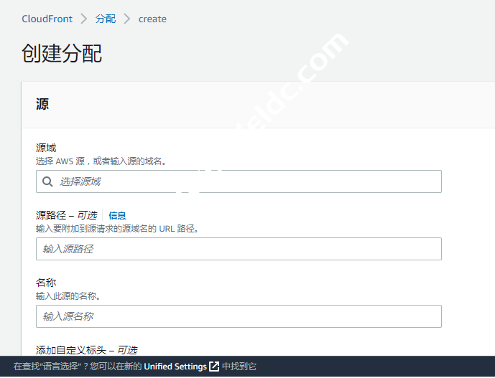Click the 输入源名称 text field
This screenshot has height=378, width=495.
pyautogui.click(x=239, y=316)
